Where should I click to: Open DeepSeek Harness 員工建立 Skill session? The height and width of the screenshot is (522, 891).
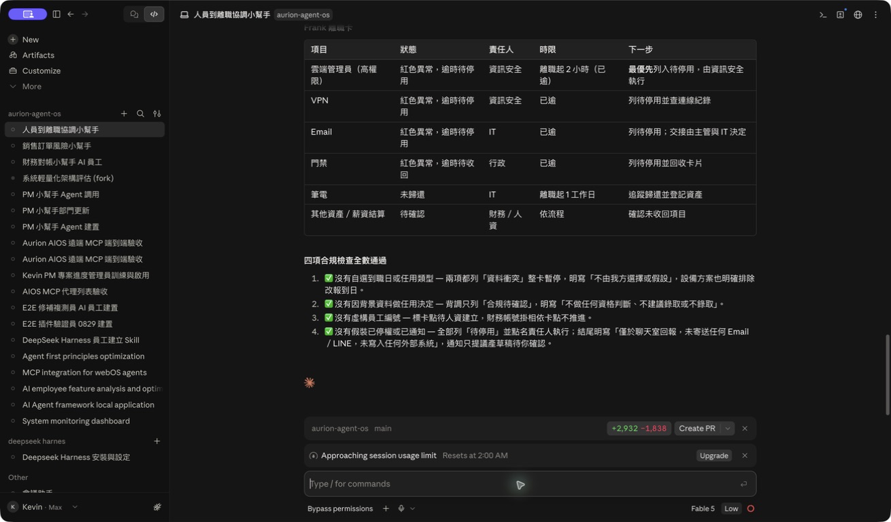pos(84,340)
